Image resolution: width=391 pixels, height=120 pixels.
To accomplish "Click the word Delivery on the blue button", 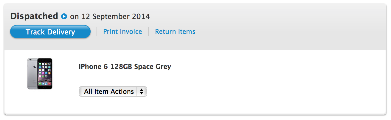I will [63, 32].
